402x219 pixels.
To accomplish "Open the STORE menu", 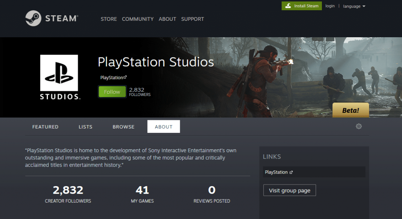I will [109, 19].
